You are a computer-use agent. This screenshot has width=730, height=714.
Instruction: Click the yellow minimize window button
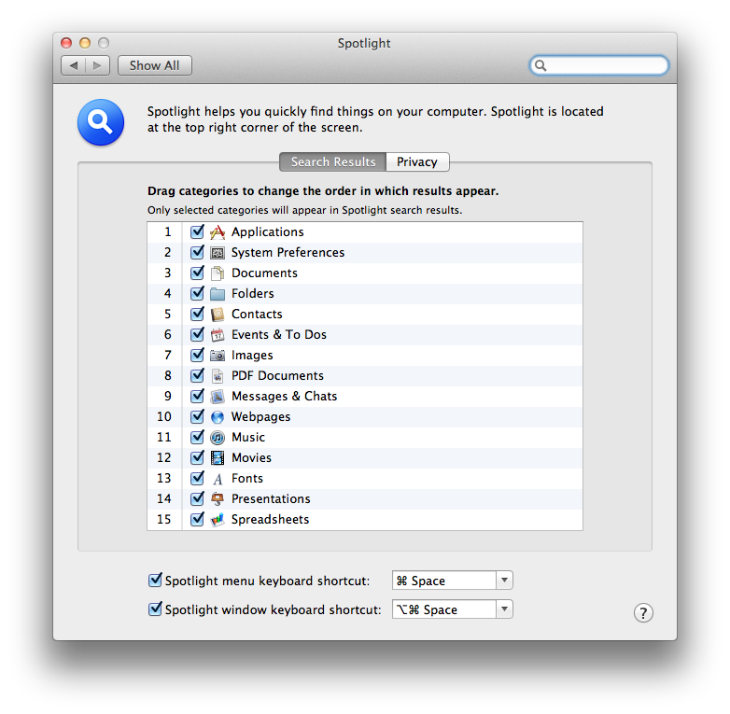(85, 43)
